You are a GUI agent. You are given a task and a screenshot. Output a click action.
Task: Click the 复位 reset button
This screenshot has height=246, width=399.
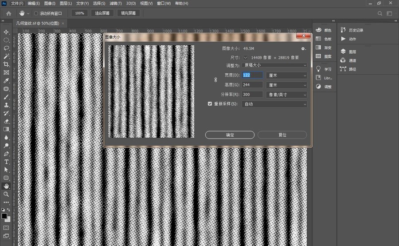282,135
